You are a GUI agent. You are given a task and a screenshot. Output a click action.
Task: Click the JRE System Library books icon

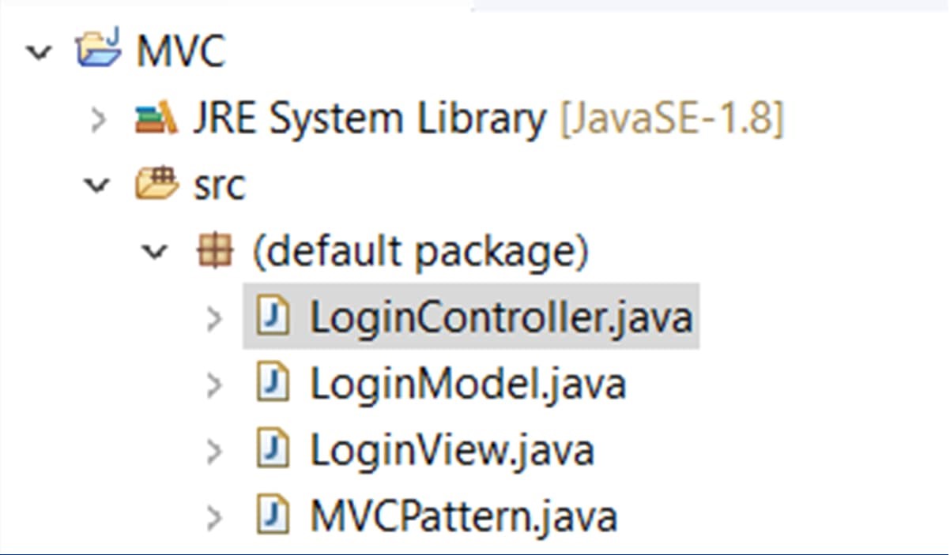(x=155, y=119)
